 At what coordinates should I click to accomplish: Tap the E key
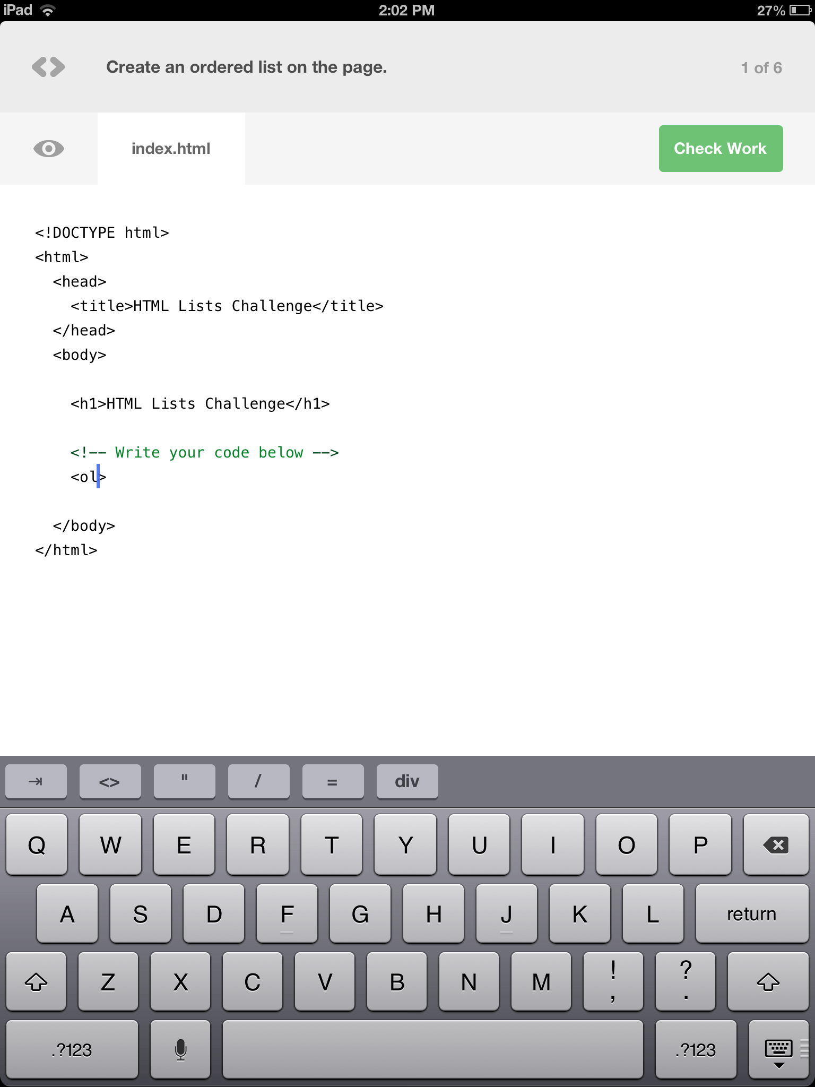click(184, 844)
